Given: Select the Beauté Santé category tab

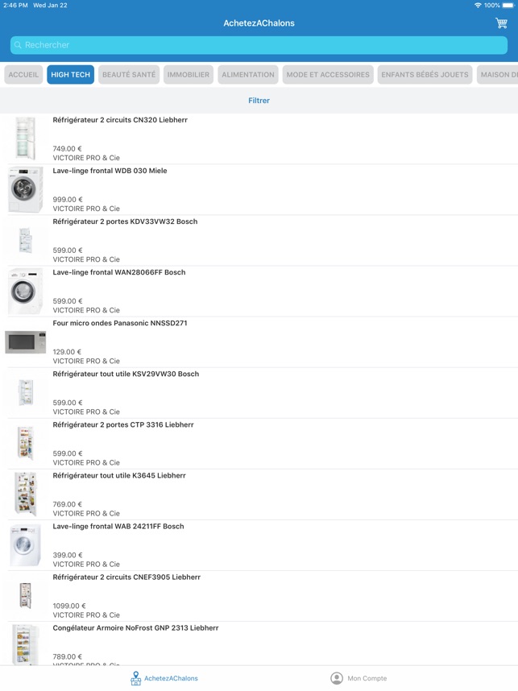Looking at the screenshot, I should pyautogui.click(x=129, y=75).
